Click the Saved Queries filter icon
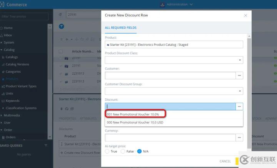 (46, 145)
